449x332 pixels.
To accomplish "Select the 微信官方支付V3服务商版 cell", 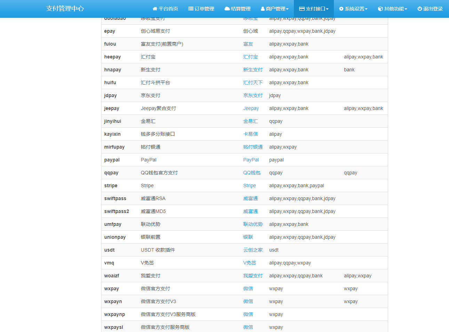I will (168, 314).
